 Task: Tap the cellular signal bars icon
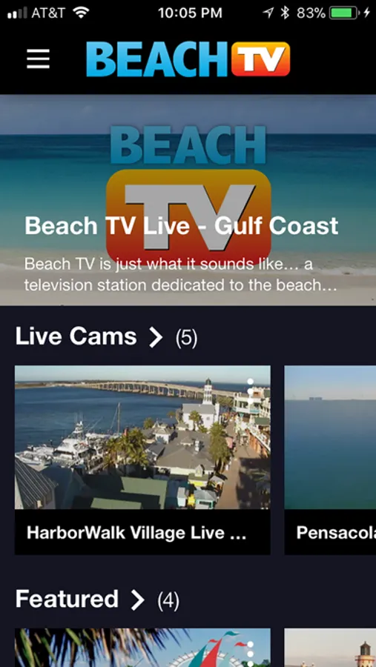(17, 13)
